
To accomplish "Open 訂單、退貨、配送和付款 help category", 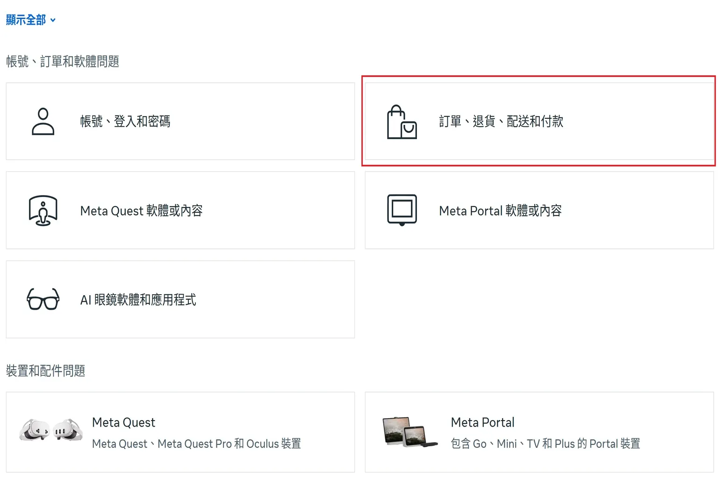I will (539, 122).
